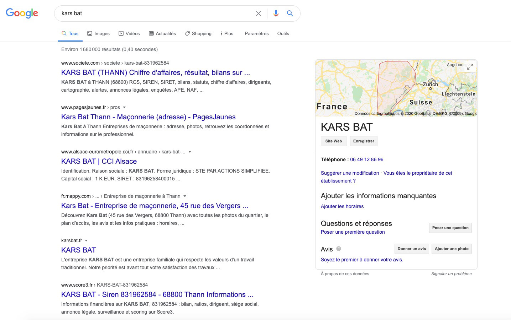Screen dimensions: 511x320
Task: Open the Actualités tab
Action: coord(162,33)
